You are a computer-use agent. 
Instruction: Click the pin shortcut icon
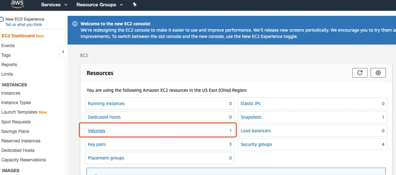[134, 4]
